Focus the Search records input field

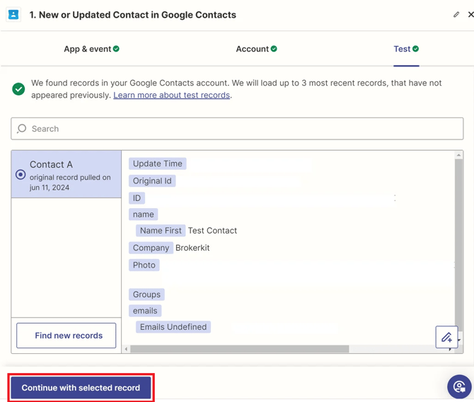[241, 129]
